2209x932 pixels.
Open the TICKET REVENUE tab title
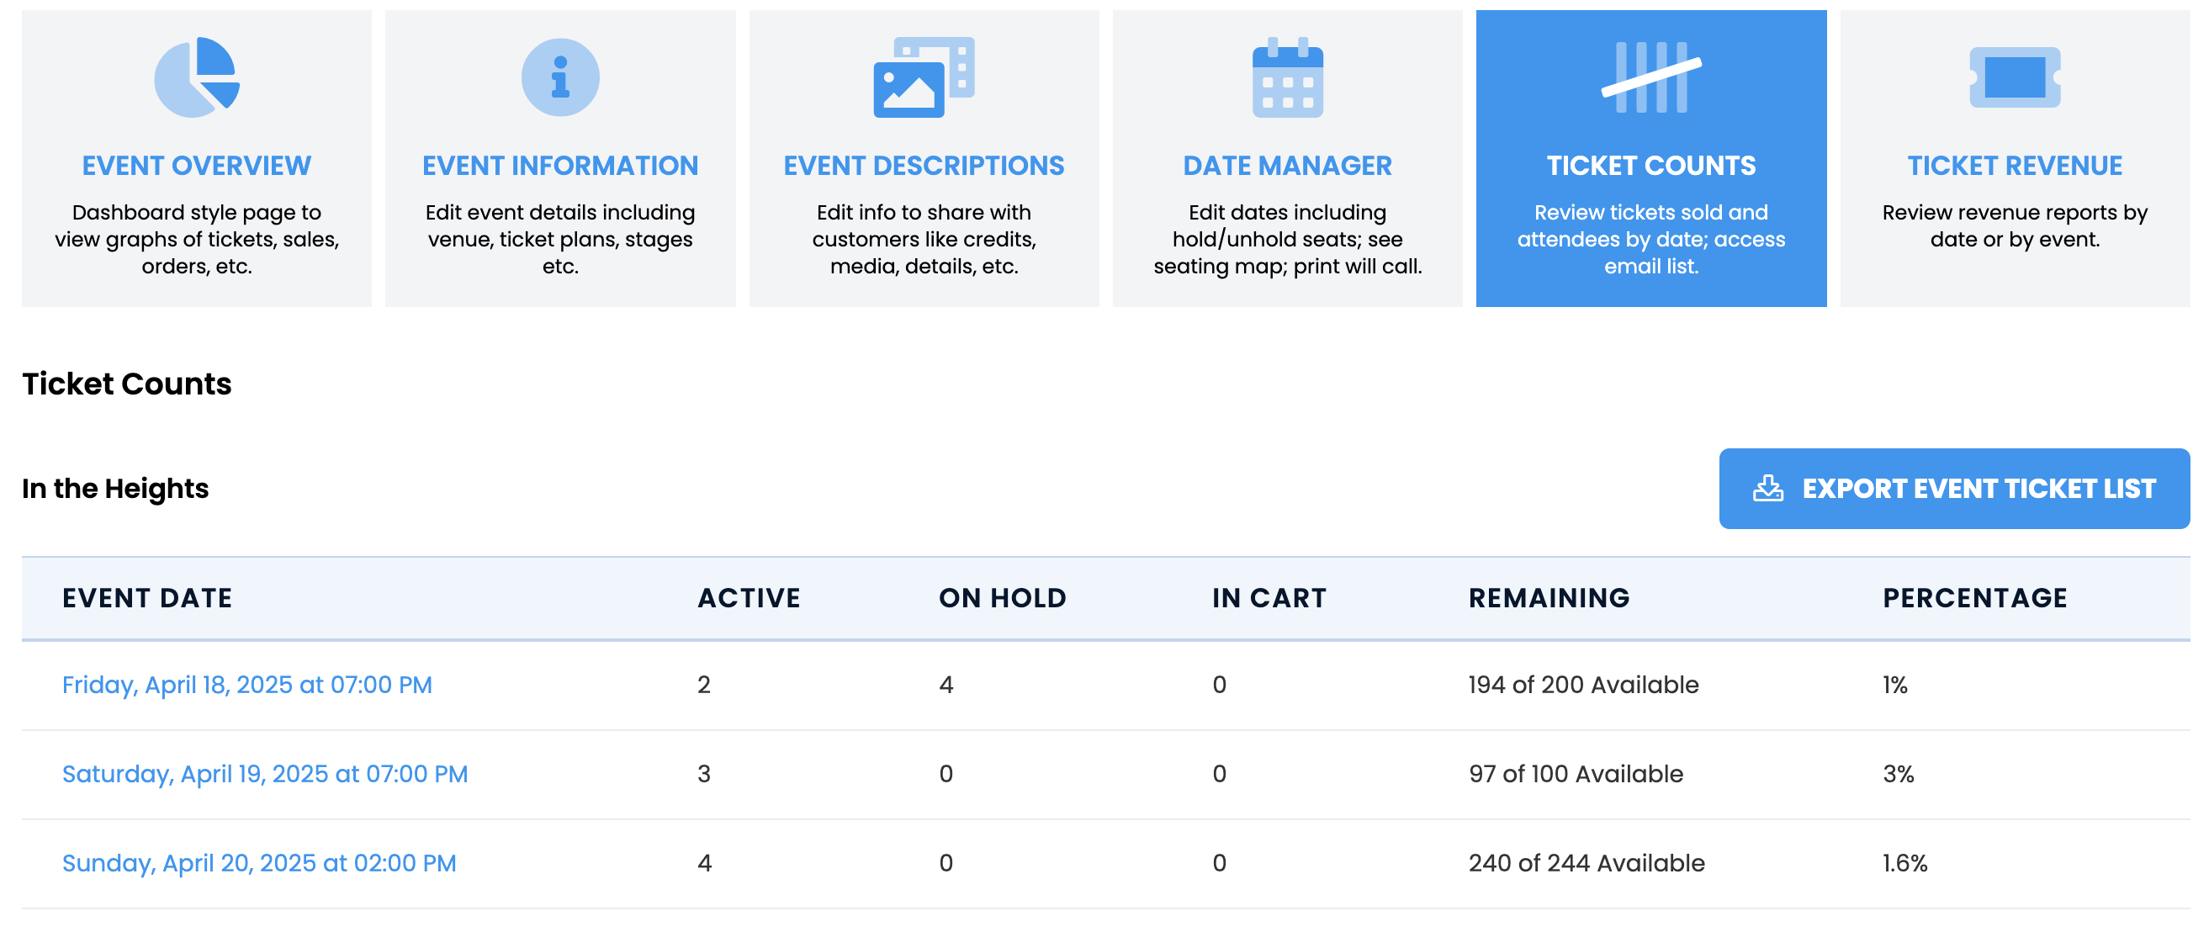point(2015,166)
